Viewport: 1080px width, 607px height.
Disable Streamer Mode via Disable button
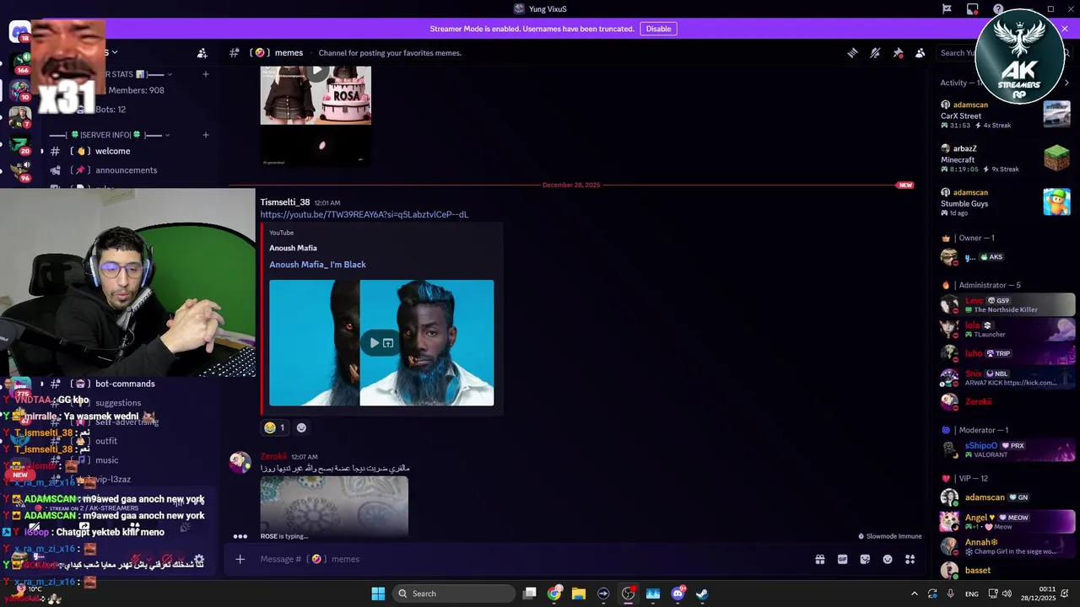658,29
